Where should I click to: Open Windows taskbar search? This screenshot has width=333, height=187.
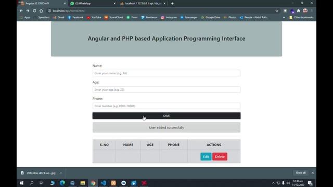(x=32, y=183)
